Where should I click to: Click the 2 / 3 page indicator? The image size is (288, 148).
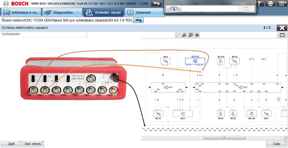[267, 28]
